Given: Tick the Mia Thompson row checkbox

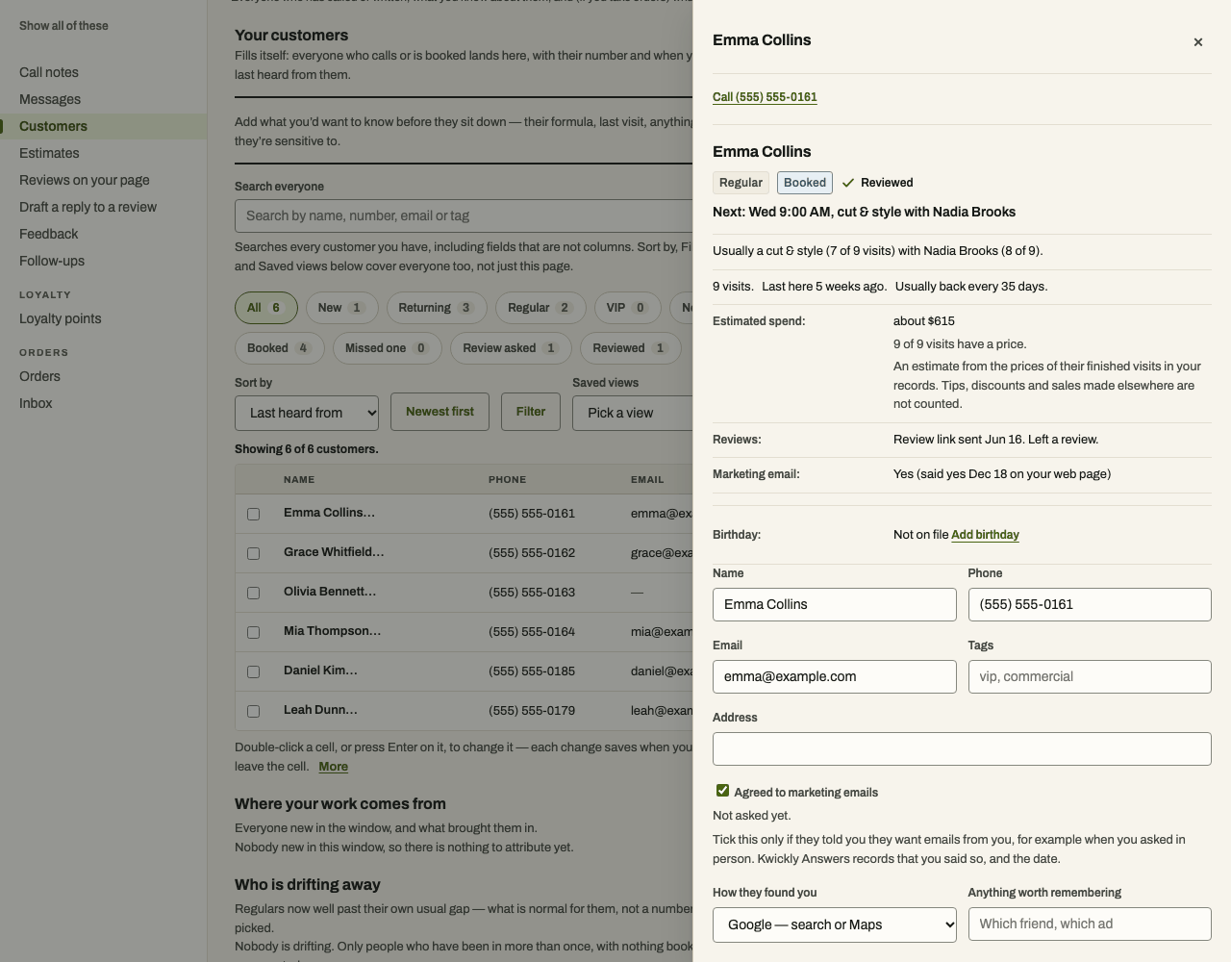Looking at the screenshot, I should pos(254,633).
